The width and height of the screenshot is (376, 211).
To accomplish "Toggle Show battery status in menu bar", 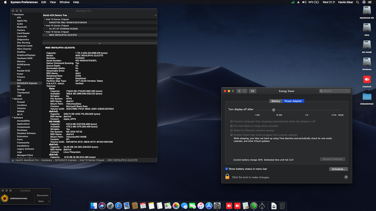I will (x=227, y=169).
